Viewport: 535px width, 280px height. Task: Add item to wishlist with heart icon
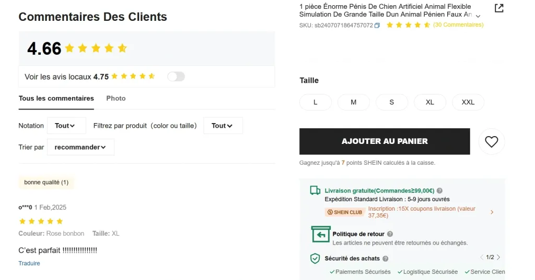pos(491,141)
